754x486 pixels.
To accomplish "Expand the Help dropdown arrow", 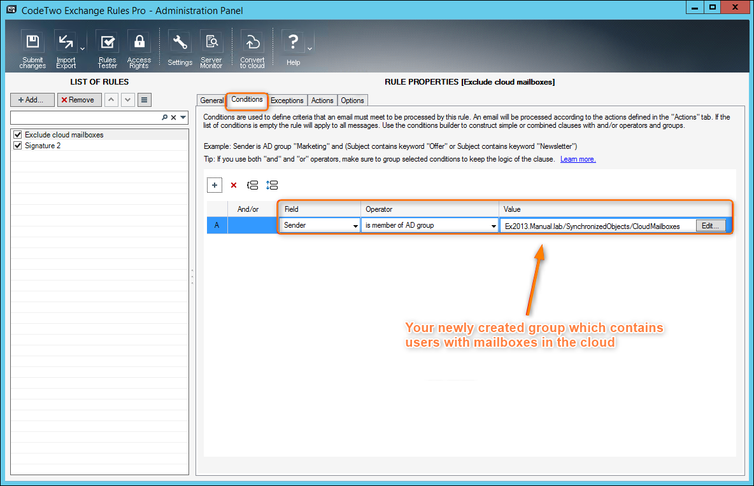I will tap(309, 49).
